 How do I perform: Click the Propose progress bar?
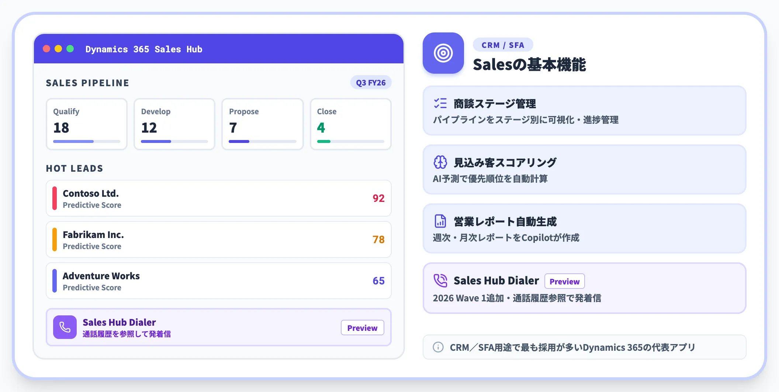click(x=263, y=141)
